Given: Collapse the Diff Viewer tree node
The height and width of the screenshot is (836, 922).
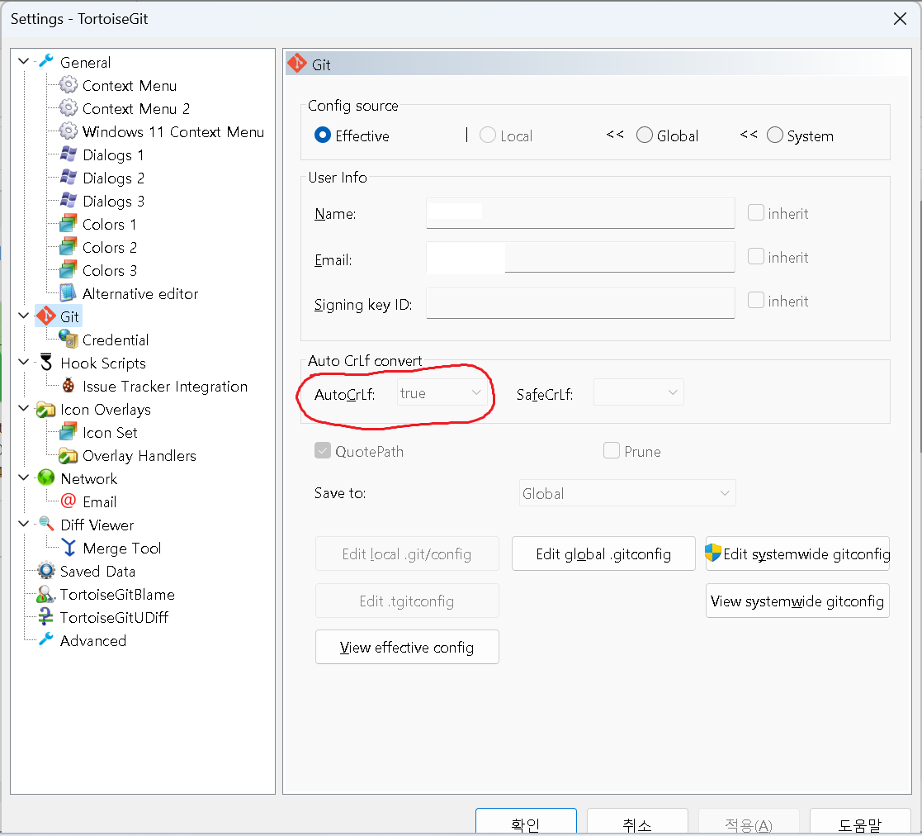Looking at the screenshot, I should pos(23,524).
